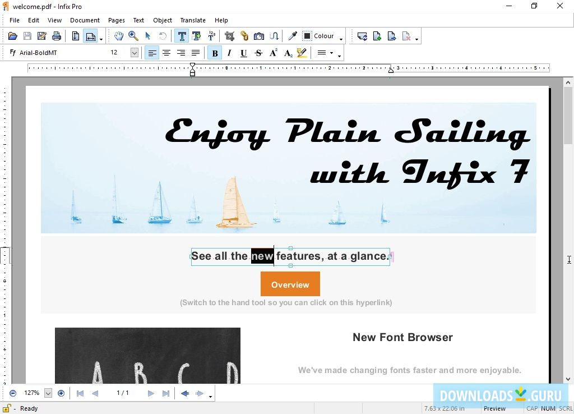Click the page number field 1 / 1
The image size is (574, 414).
(x=123, y=393)
